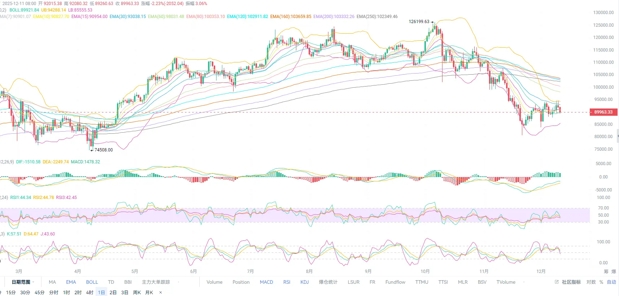
Task: Click the 74508.00 low price marker
Action: pos(104,150)
